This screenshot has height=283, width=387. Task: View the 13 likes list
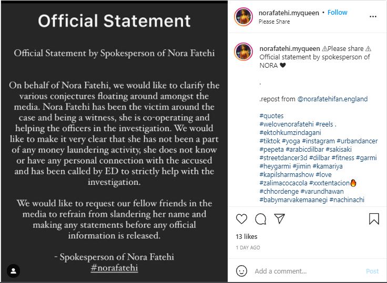[x=247, y=237]
